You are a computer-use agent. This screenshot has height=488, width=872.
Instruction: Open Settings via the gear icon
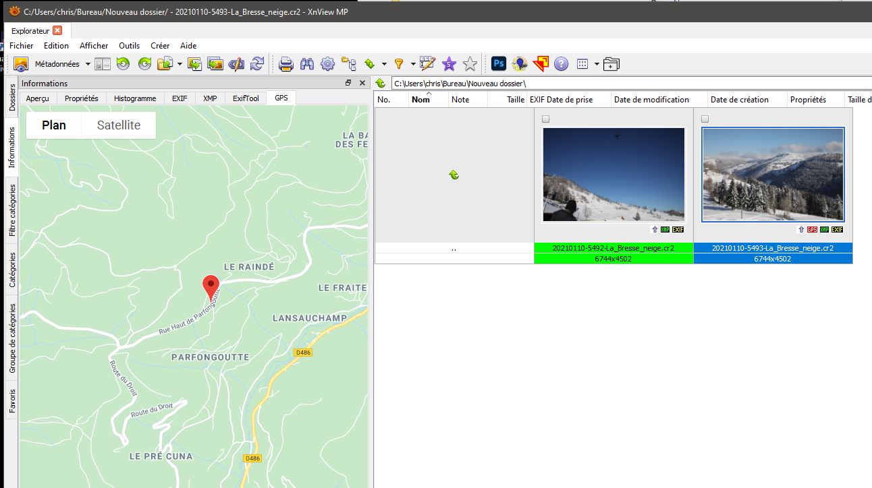tap(327, 64)
